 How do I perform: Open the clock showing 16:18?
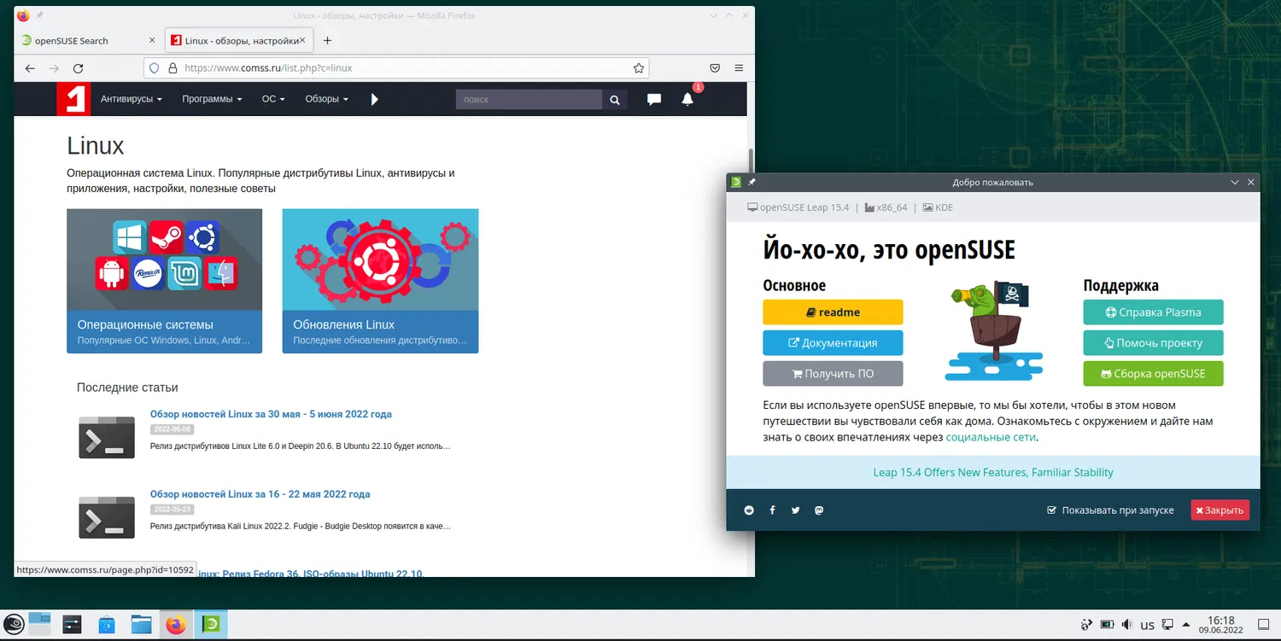pos(1221,625)
